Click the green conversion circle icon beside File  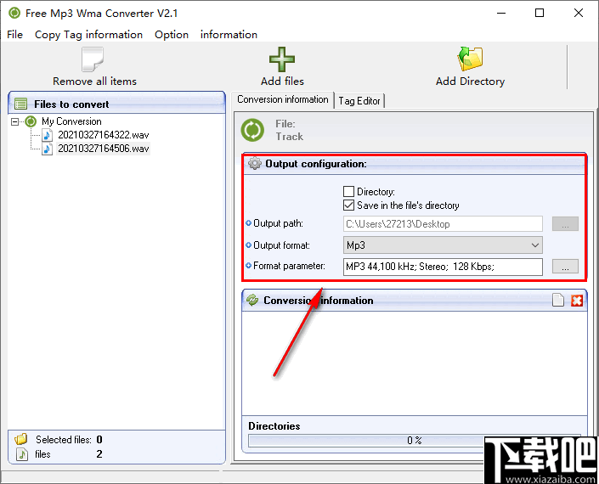click(252, 130)
